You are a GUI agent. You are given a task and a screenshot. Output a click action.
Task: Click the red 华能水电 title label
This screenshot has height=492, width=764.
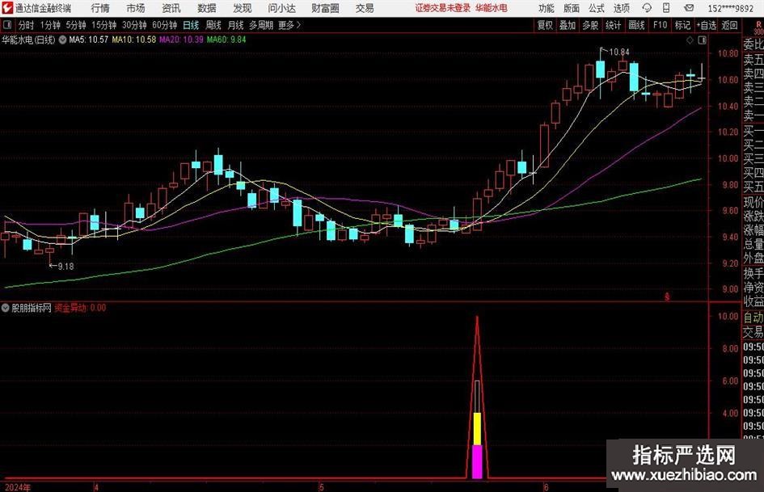(492, 8)
